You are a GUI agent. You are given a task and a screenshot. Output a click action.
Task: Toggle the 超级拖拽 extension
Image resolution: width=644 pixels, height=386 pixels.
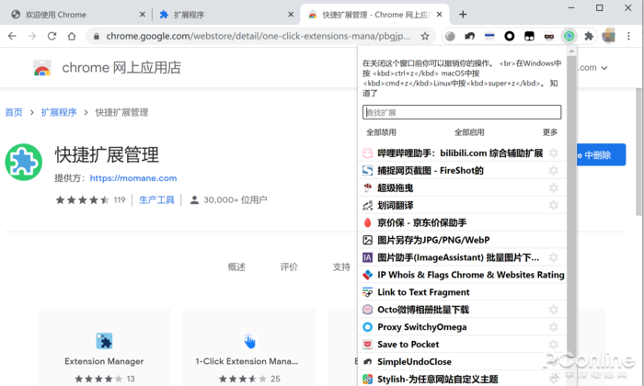pyautogui.click(x=395, y=187)
